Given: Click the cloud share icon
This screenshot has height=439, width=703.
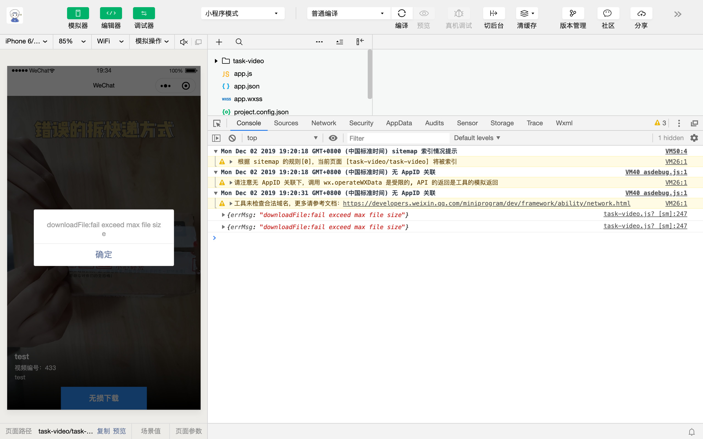Looking at the screenshot, I should pos(641,13).
